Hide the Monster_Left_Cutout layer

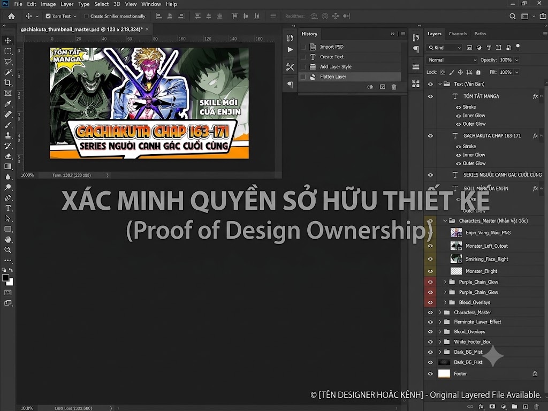point(430,246)
